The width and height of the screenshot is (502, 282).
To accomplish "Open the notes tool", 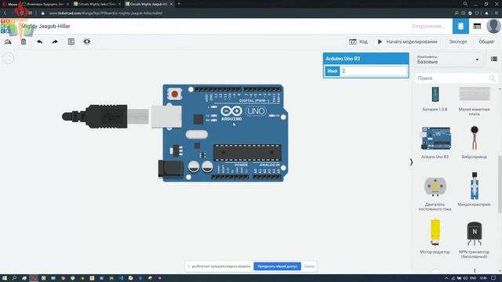I will (x=71, y=42).
